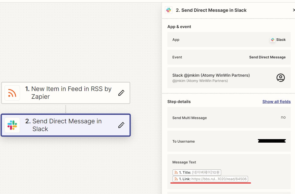
Task: Click the Message Text field
Action: 229,171
